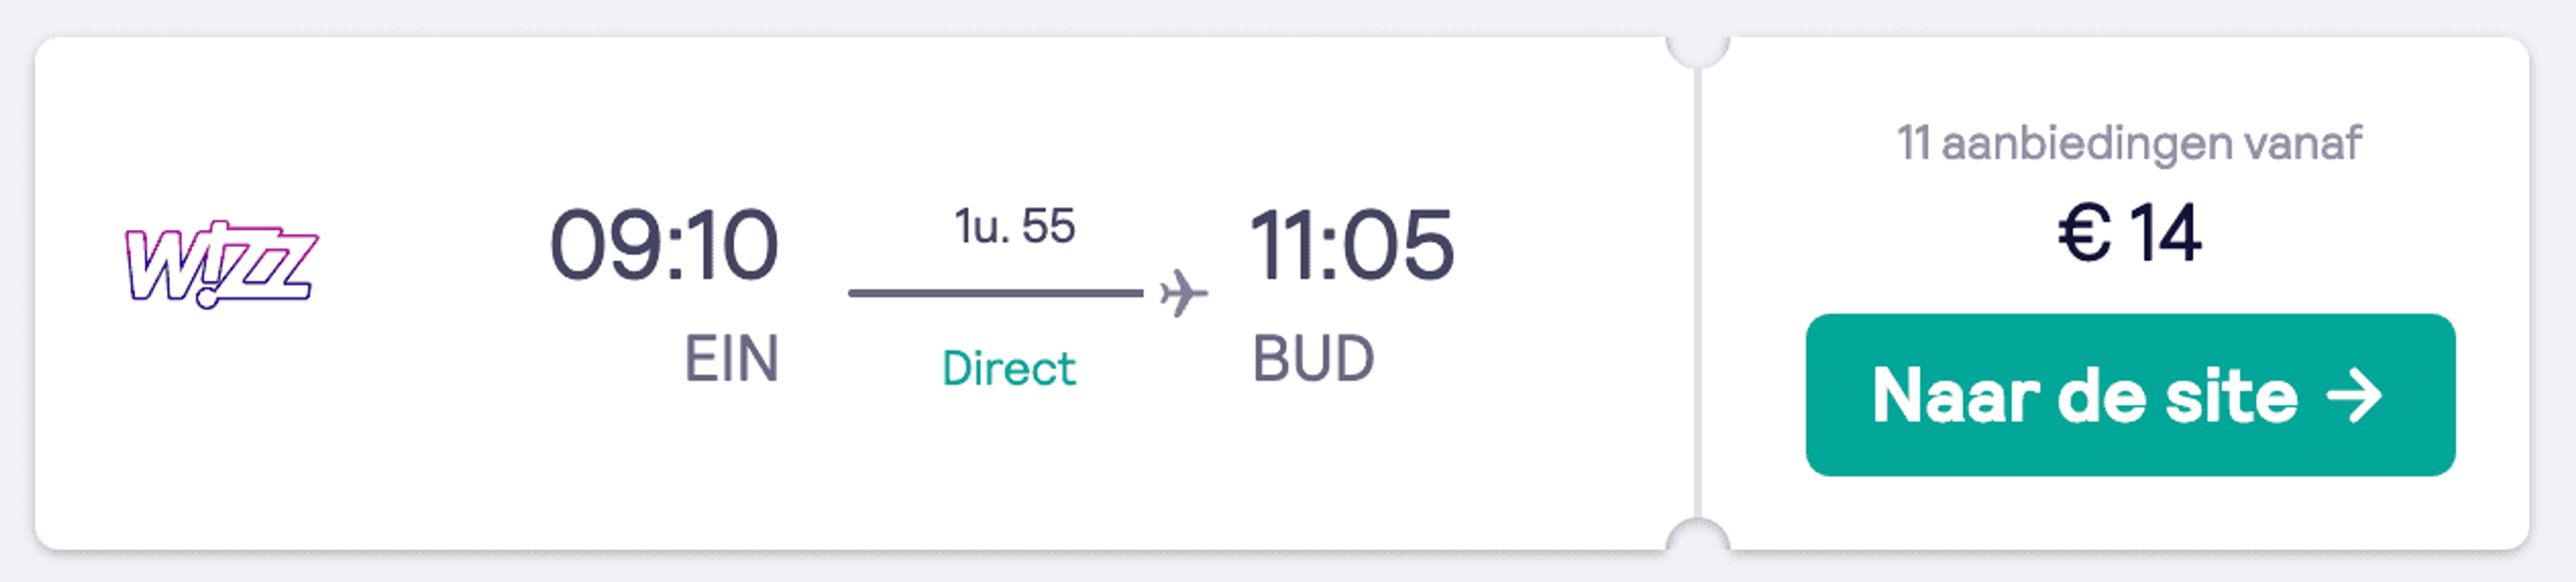Click the airplane icon on flight line

click(x=1184, y=293)
